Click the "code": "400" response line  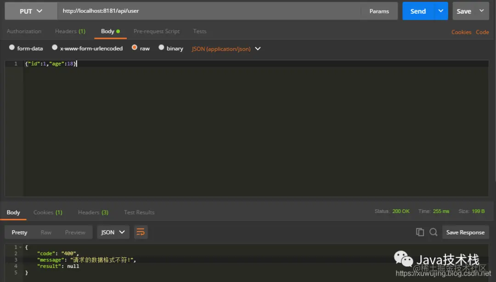coord(58,254)
